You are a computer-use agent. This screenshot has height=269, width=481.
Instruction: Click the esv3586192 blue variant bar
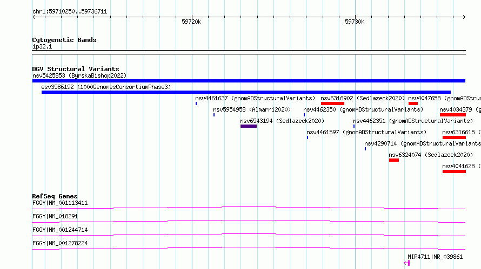[246, 92]
